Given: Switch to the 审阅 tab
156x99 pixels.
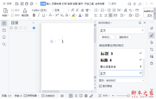Looking at the screenshot, I should coord(70,4).
